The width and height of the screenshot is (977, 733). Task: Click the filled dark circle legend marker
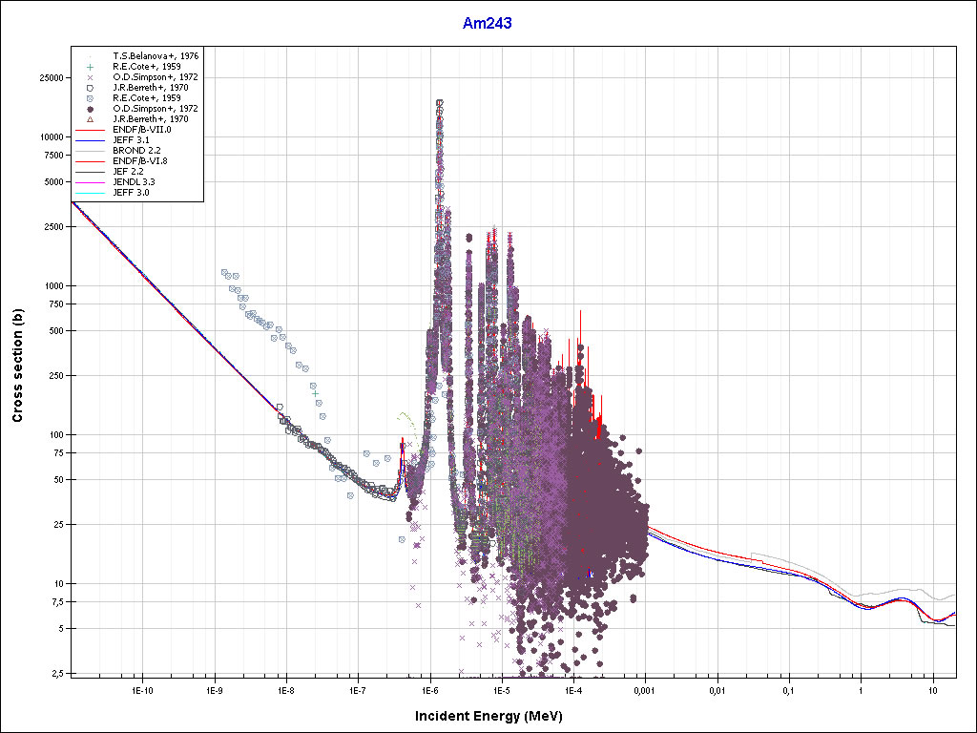[89, 109]
